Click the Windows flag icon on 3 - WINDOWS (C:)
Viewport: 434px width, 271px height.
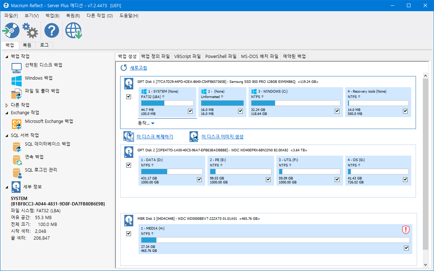point(254,92)
